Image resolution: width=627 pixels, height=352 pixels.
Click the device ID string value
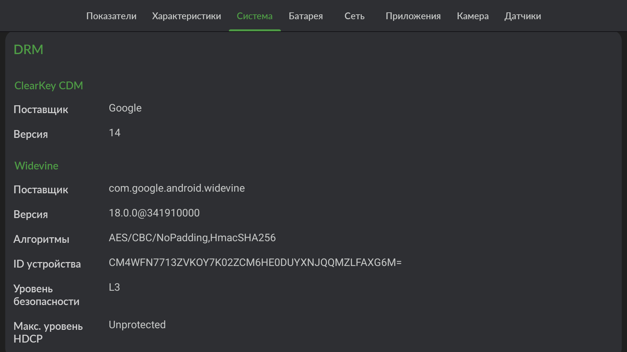pos(255,263)
